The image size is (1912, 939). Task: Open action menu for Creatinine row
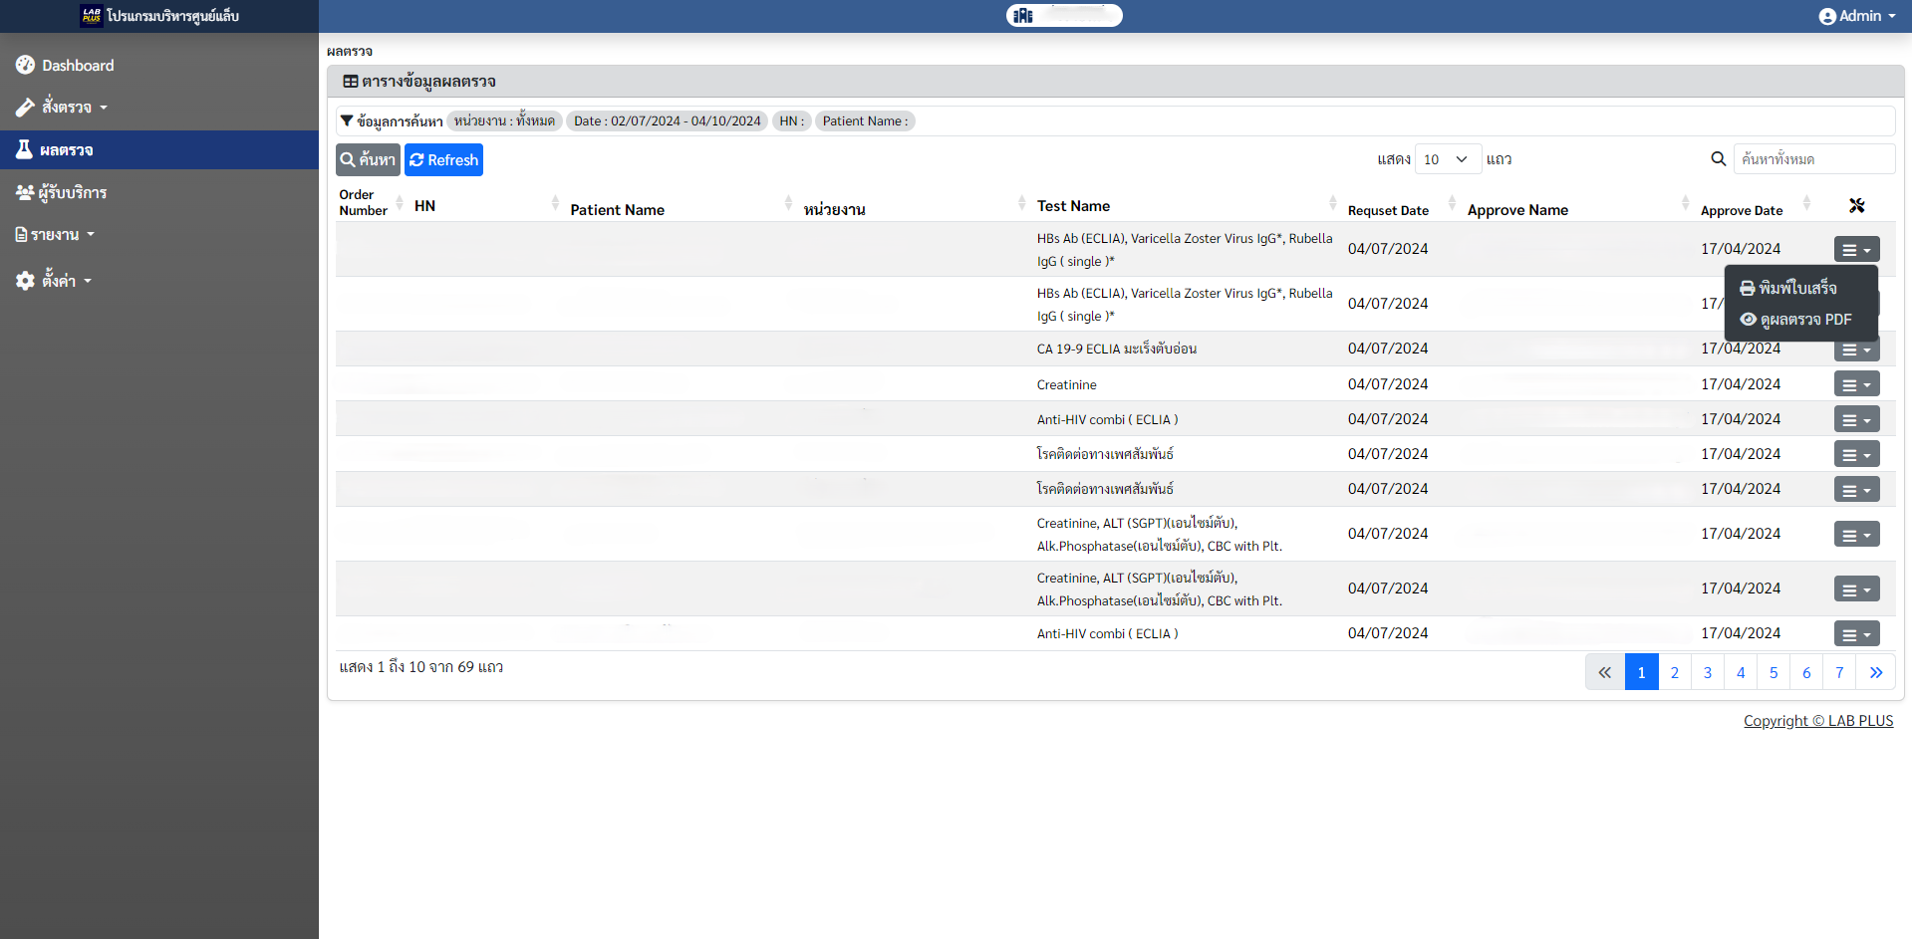click(1856, 385)
